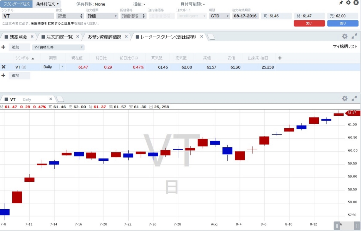Remove the VT row with the X icon
The image size is (361, 231).
(4, 67)
